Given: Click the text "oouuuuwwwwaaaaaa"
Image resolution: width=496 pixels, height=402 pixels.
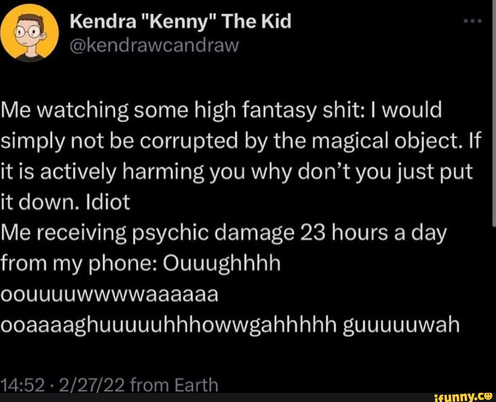Looking at the screenshot, I should [109, 295].
